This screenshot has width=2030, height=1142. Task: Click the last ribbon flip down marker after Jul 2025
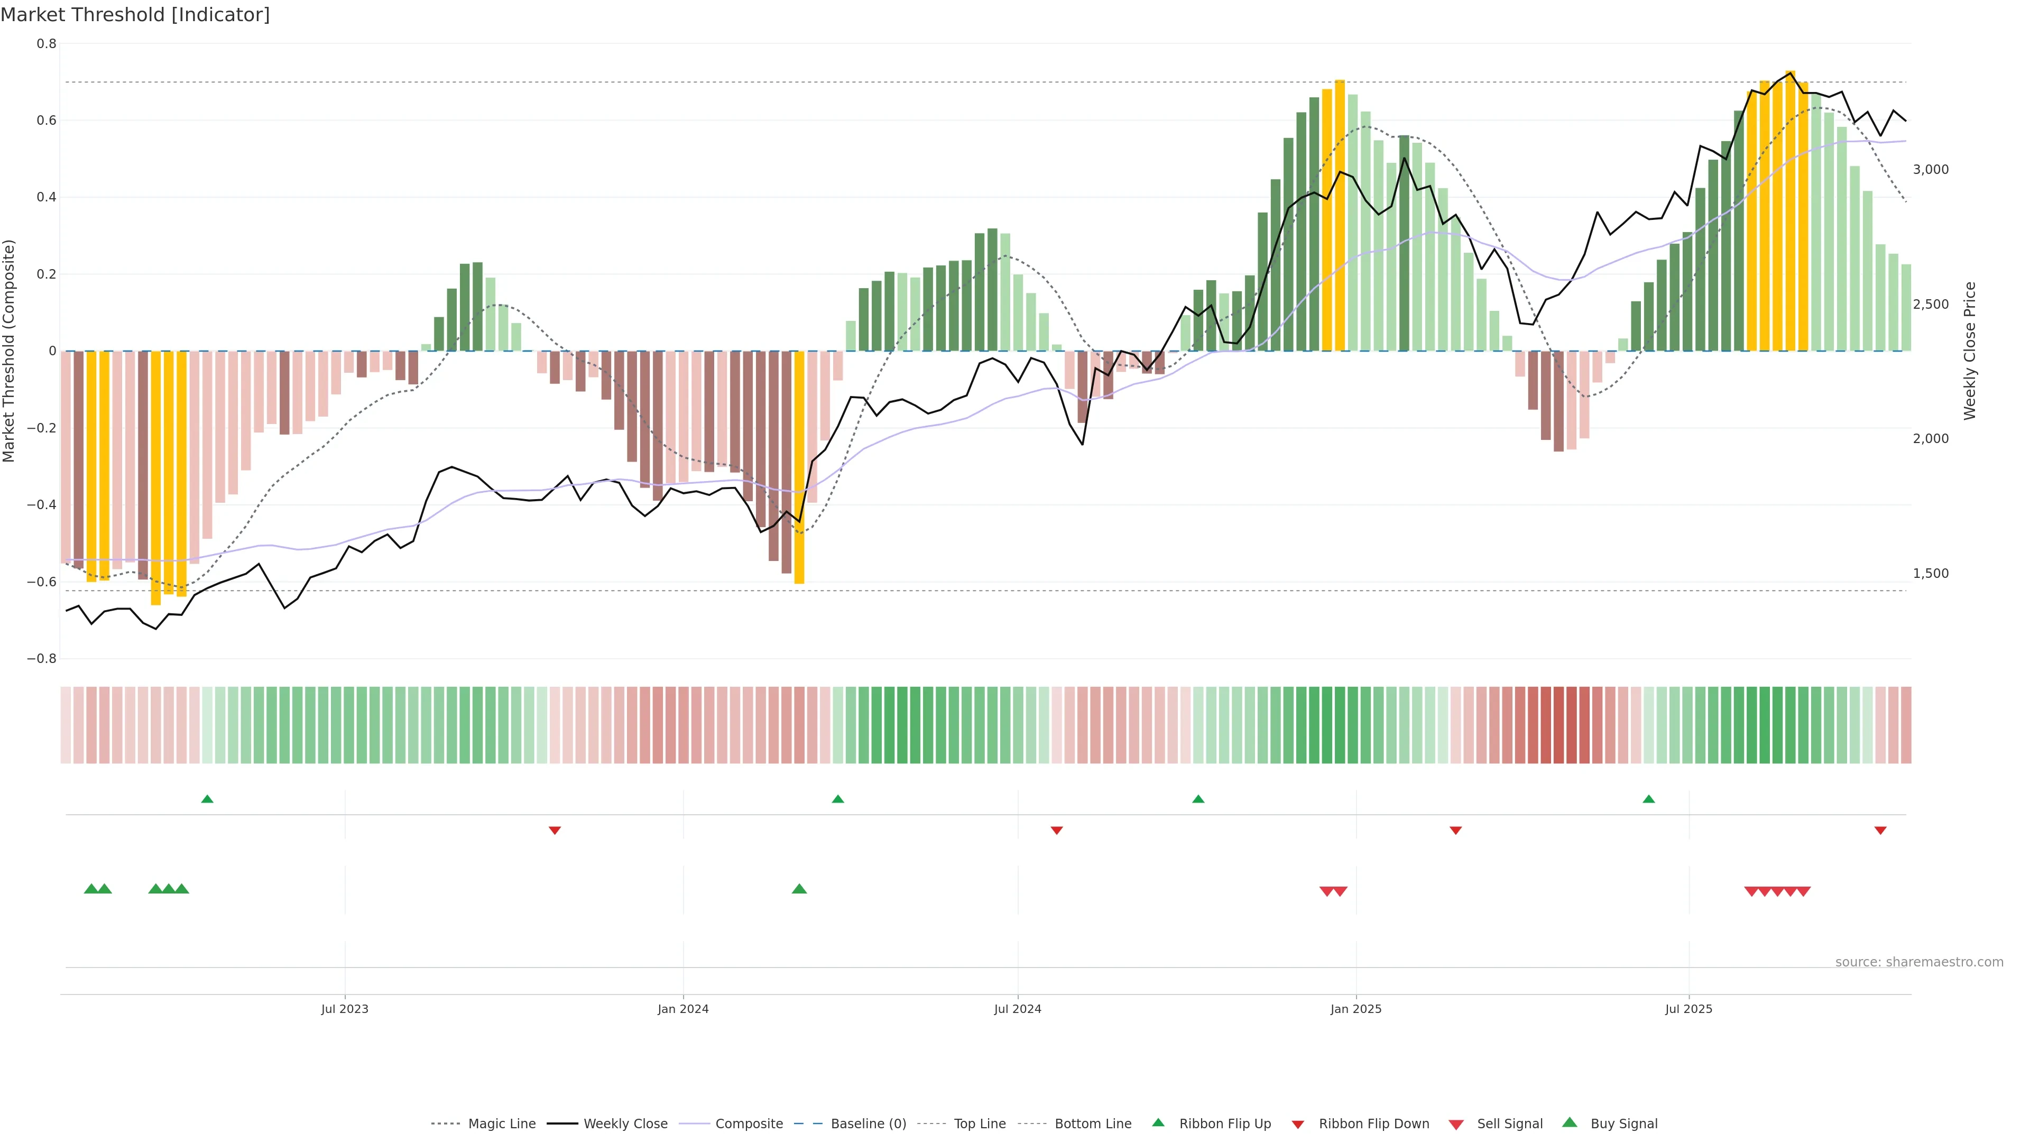[x=1880, y=830]
